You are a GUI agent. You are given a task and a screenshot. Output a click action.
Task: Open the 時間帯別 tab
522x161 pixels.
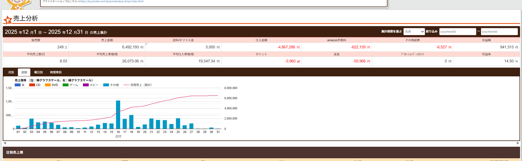(56, 72)
